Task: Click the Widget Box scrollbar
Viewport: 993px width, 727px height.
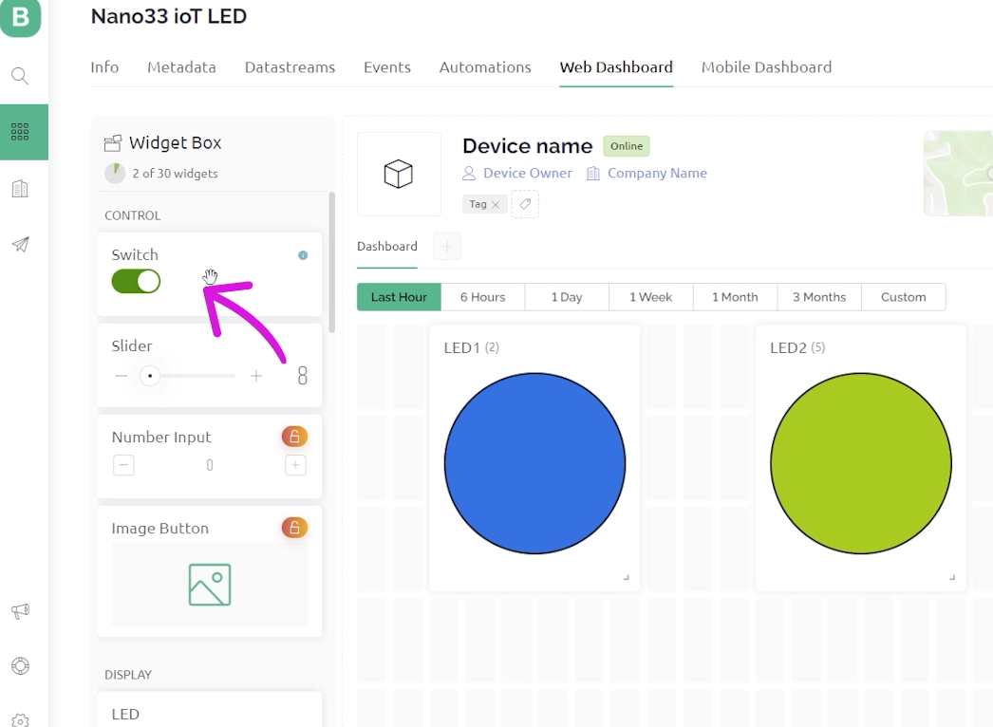Action: (332, 262)
